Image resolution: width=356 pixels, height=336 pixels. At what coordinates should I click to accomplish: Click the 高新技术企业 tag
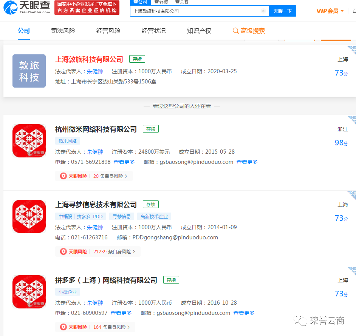[x=154, y=216]
